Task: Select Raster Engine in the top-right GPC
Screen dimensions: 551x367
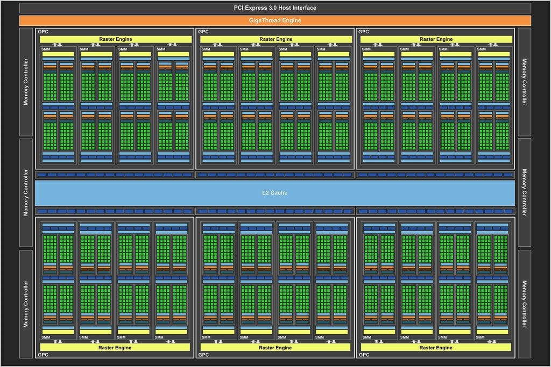Action: 436,39
